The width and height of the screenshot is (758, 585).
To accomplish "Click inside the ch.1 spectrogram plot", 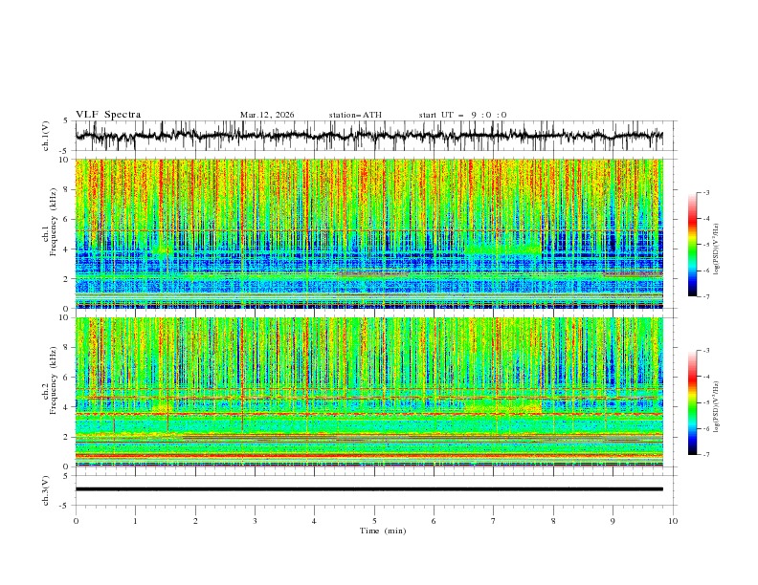I will pos(368,233).
